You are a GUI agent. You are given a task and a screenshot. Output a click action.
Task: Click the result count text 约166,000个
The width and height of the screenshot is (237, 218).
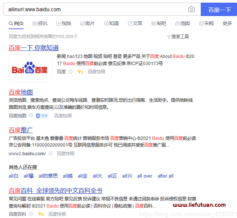pos(65,37)
